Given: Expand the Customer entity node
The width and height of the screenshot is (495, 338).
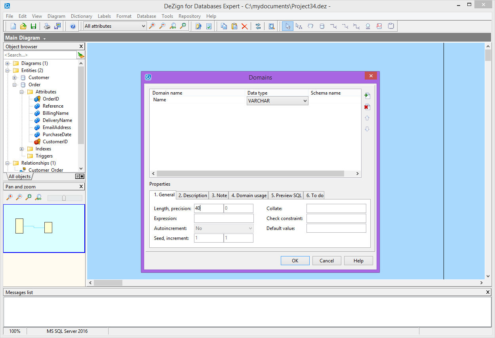Looking at the screenshot, I should (x=15, y=78).
